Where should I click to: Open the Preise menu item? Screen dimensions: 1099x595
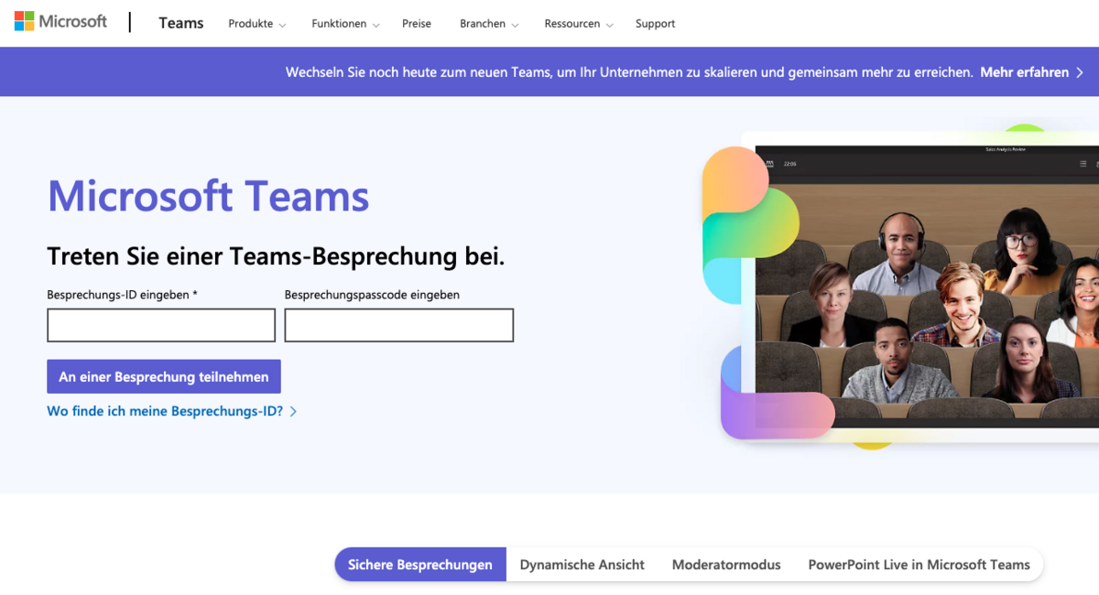(x=416, y=24)
